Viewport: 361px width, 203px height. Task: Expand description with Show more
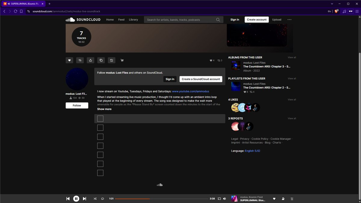coord(104,109)
